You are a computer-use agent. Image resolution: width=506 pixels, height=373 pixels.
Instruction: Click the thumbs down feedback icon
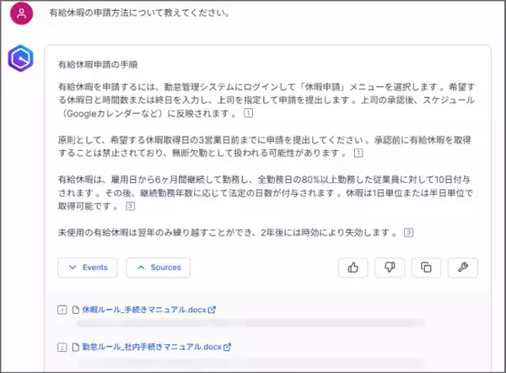(390, 268)
